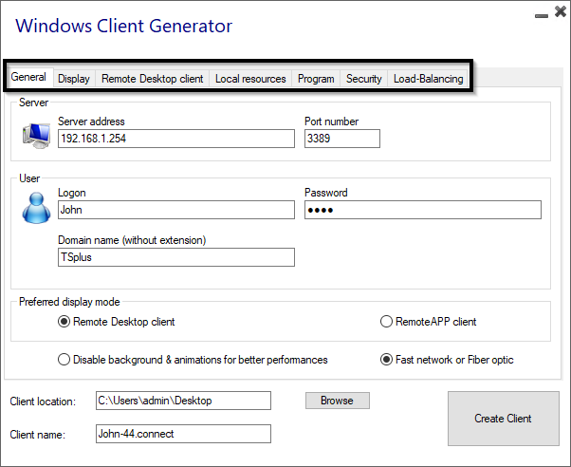Click Browse to choose client location
Viewport: 571px width, 467px height.
point(337,401)
